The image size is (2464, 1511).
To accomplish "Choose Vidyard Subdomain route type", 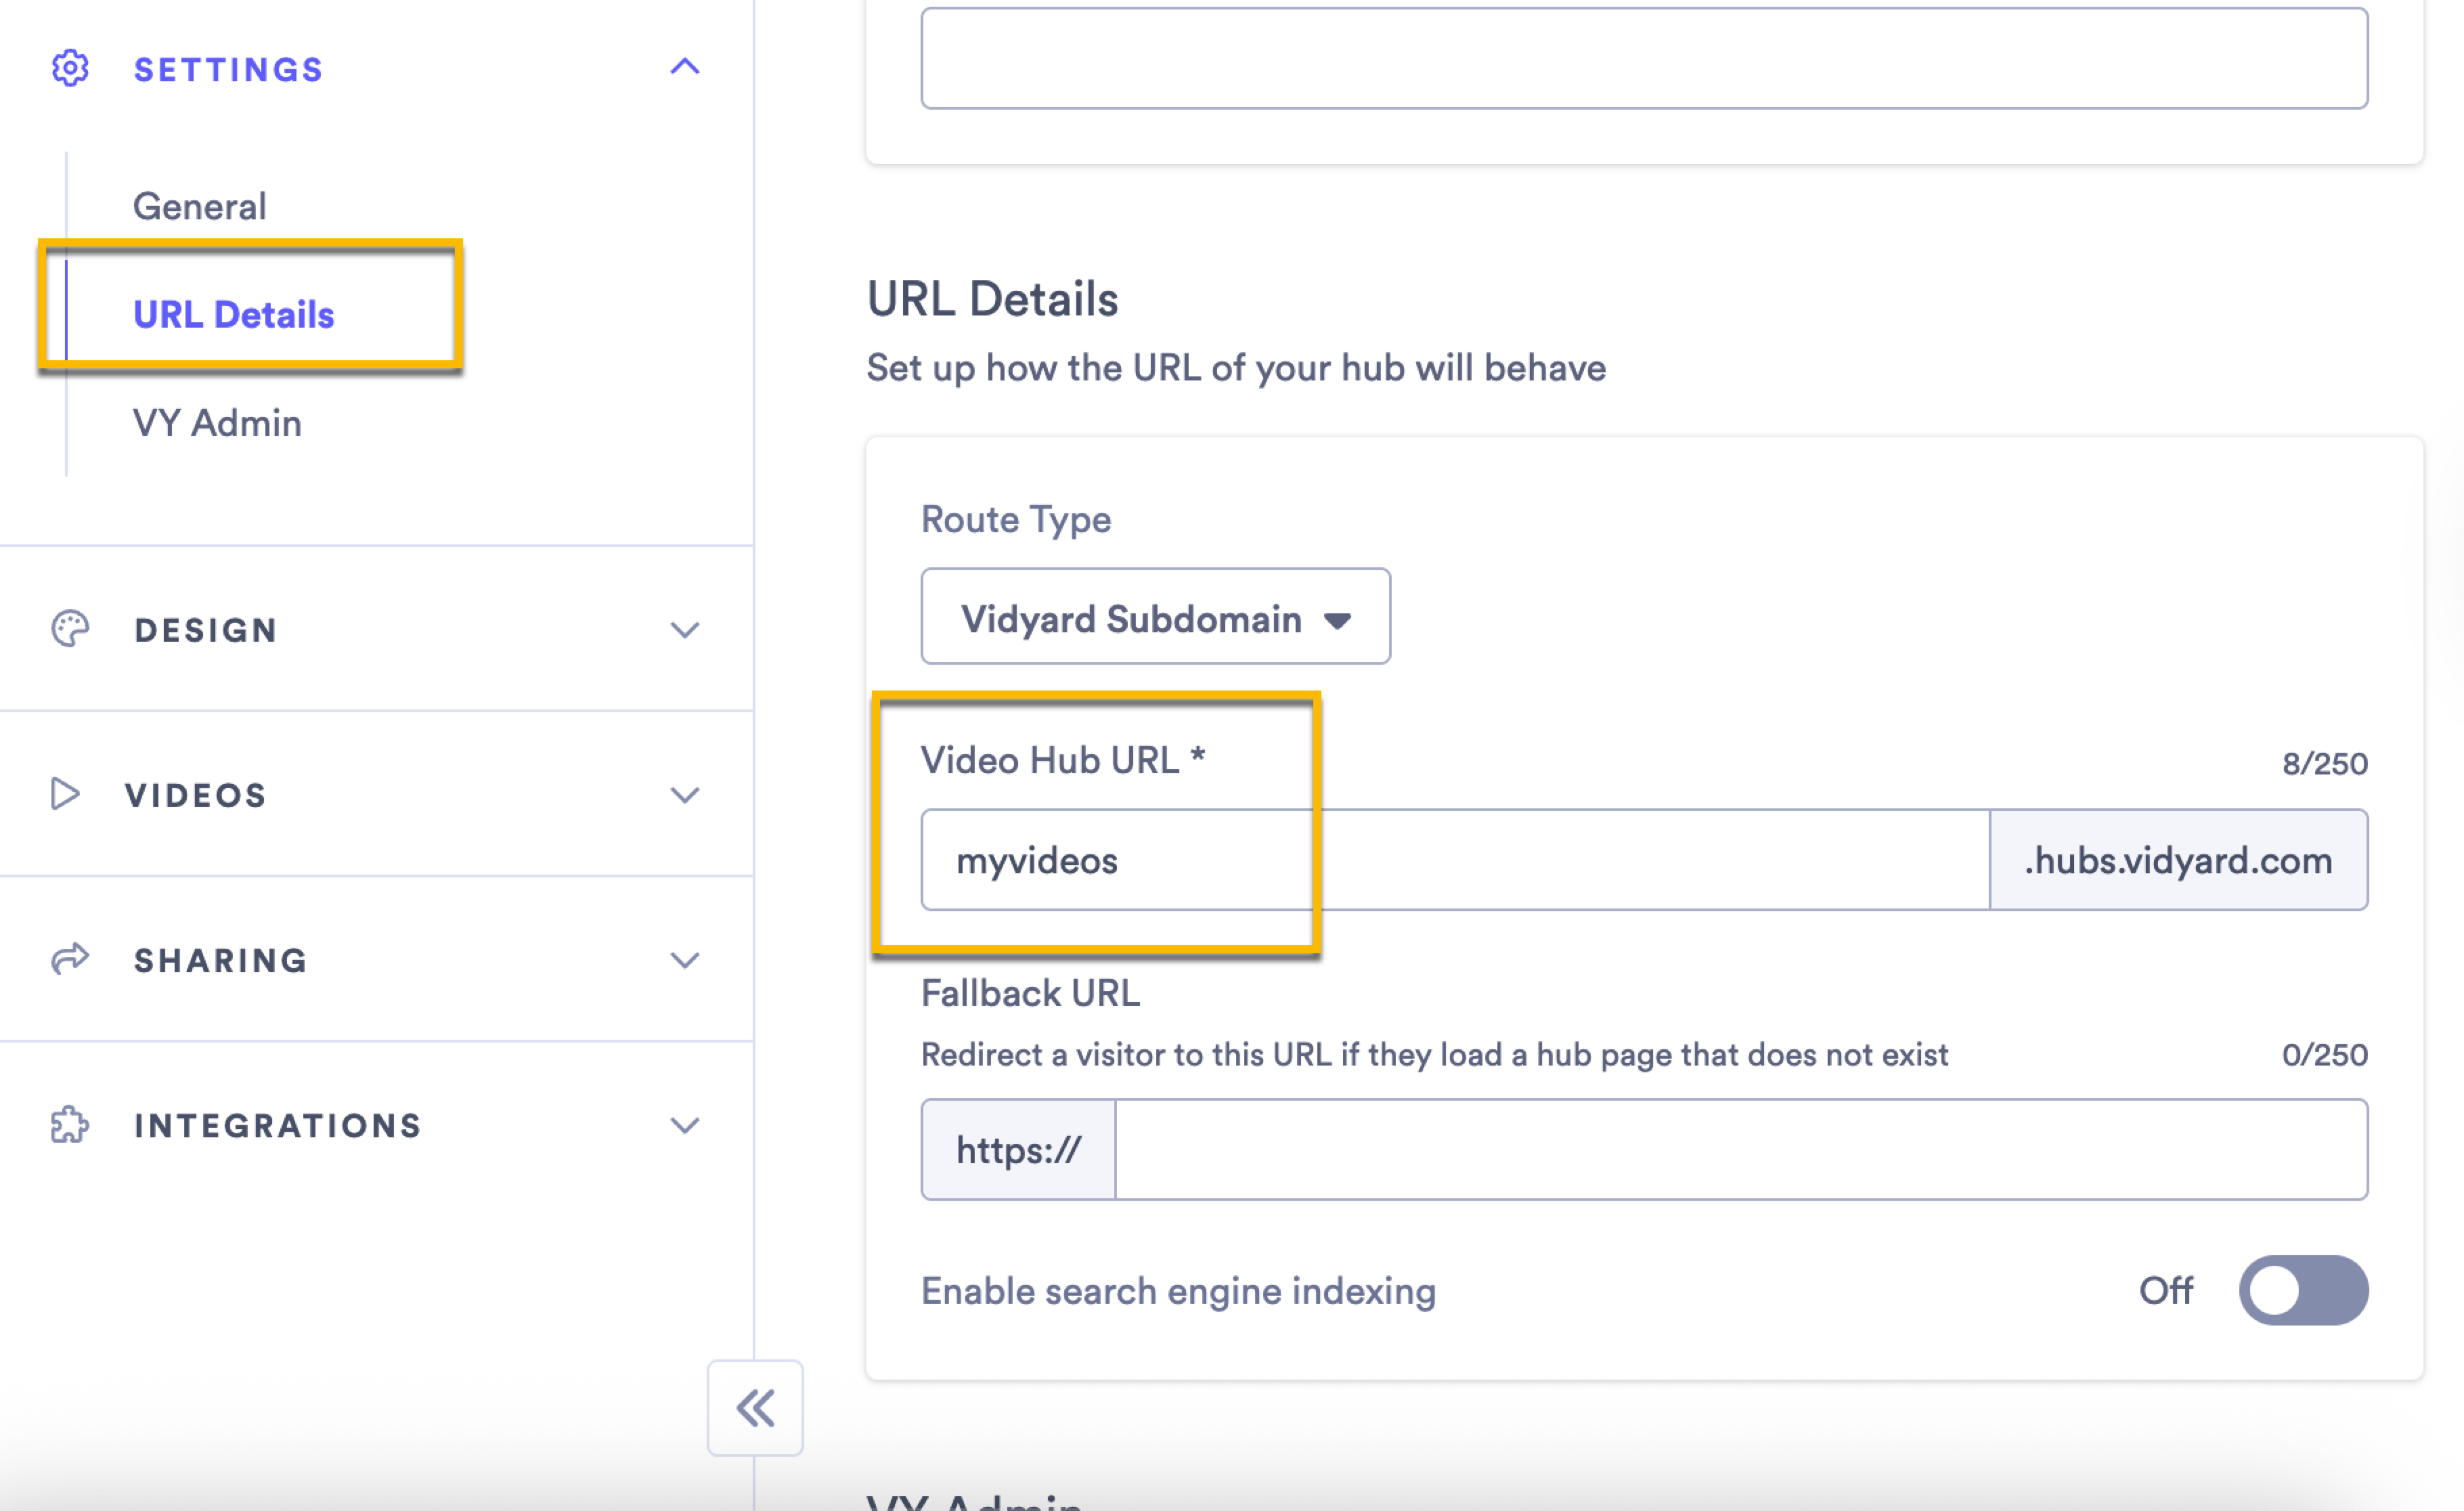I will pos(1155,618).
